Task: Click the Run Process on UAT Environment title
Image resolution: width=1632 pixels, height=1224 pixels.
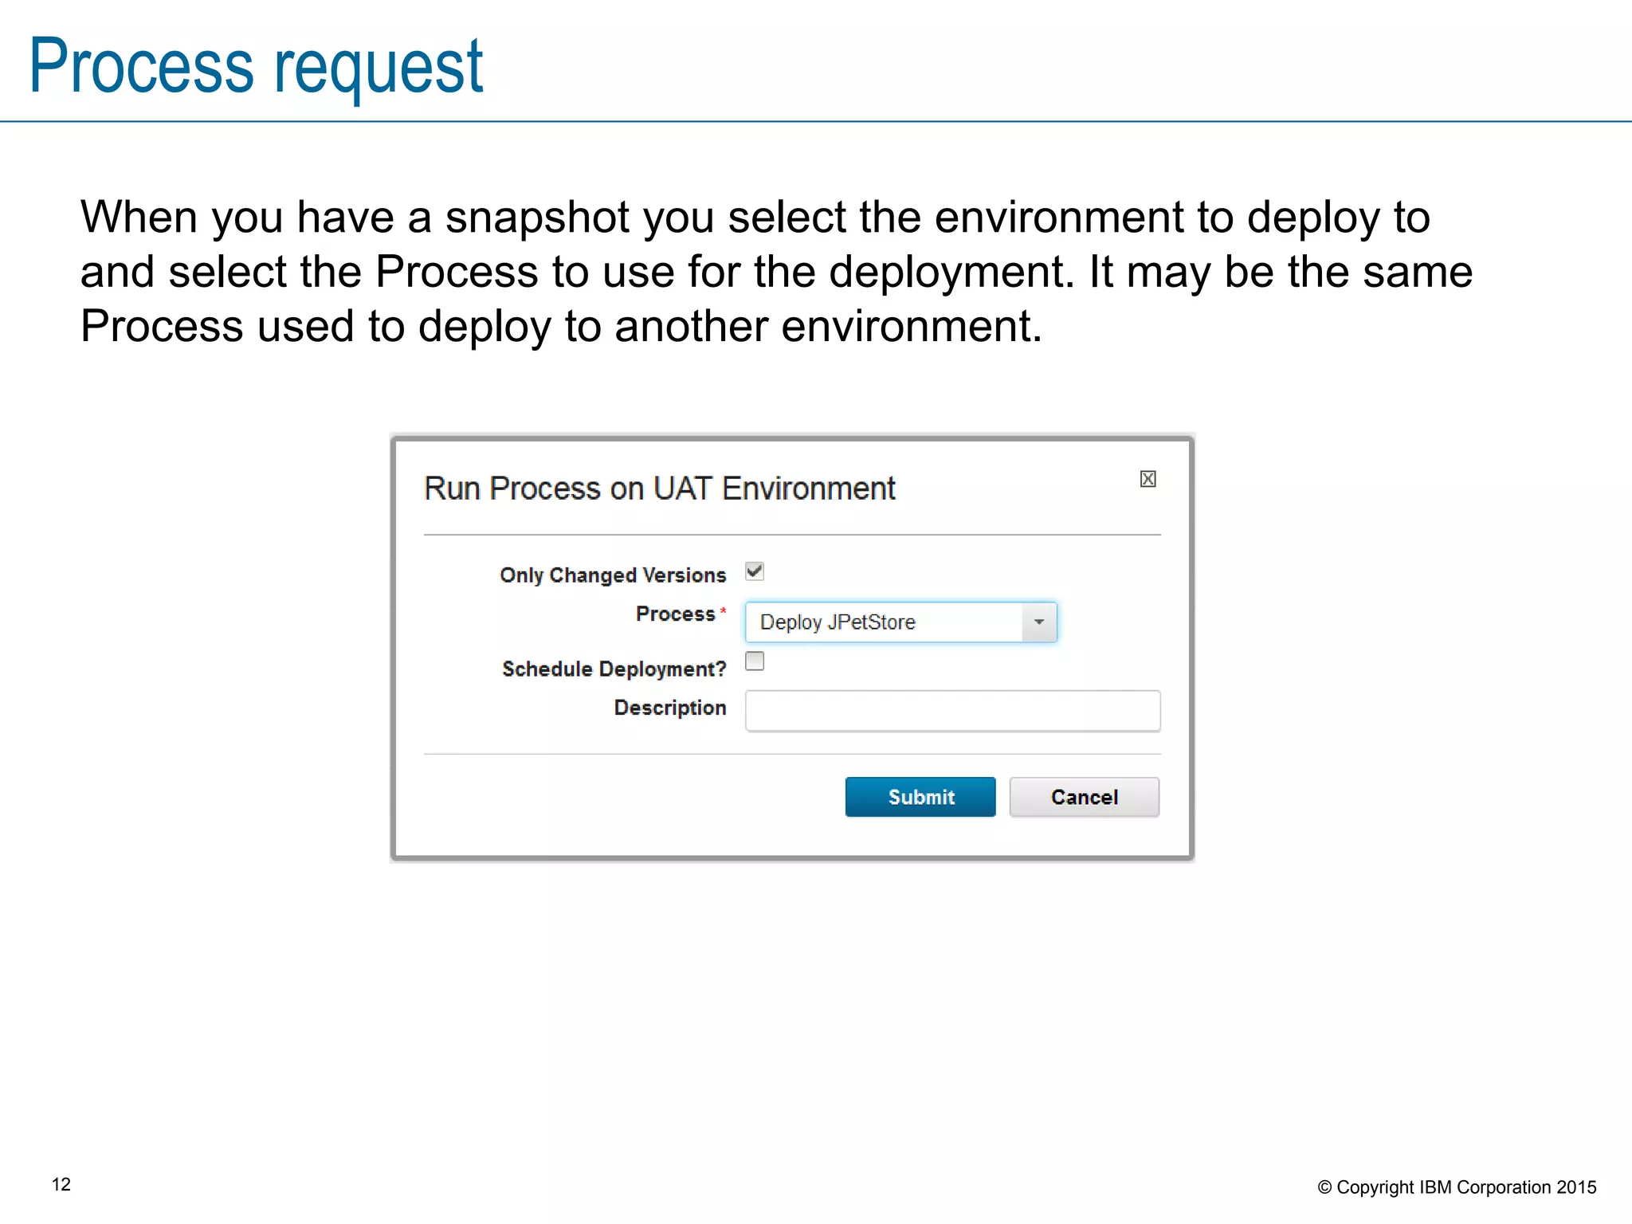Action: click(660, 488)
